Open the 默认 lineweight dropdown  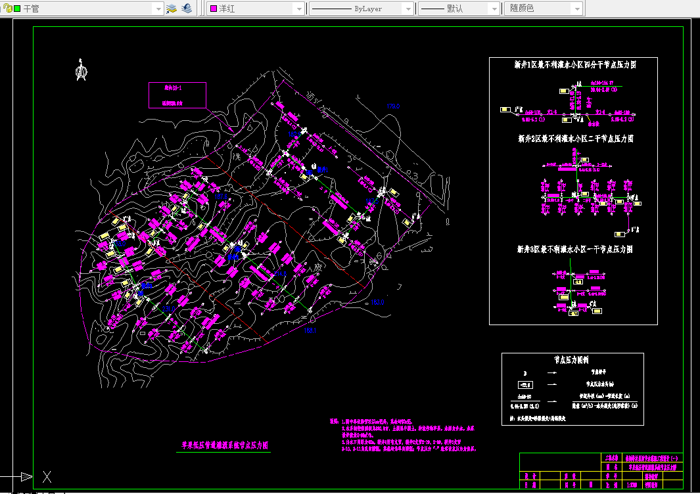[x=495, y=9]
